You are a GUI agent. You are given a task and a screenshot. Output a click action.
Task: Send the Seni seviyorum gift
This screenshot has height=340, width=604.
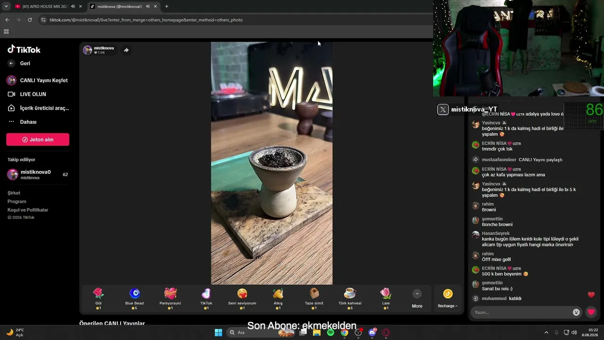click(242, 298)
